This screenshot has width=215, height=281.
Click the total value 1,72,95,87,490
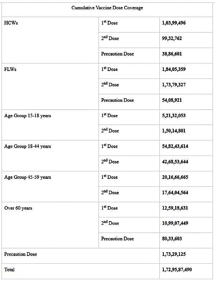[x=179, y=269]
